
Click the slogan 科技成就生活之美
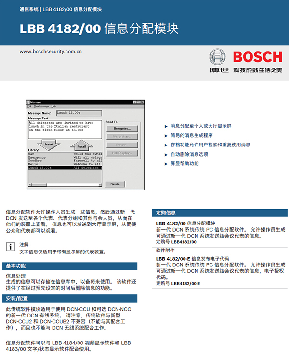coord(258,70)
